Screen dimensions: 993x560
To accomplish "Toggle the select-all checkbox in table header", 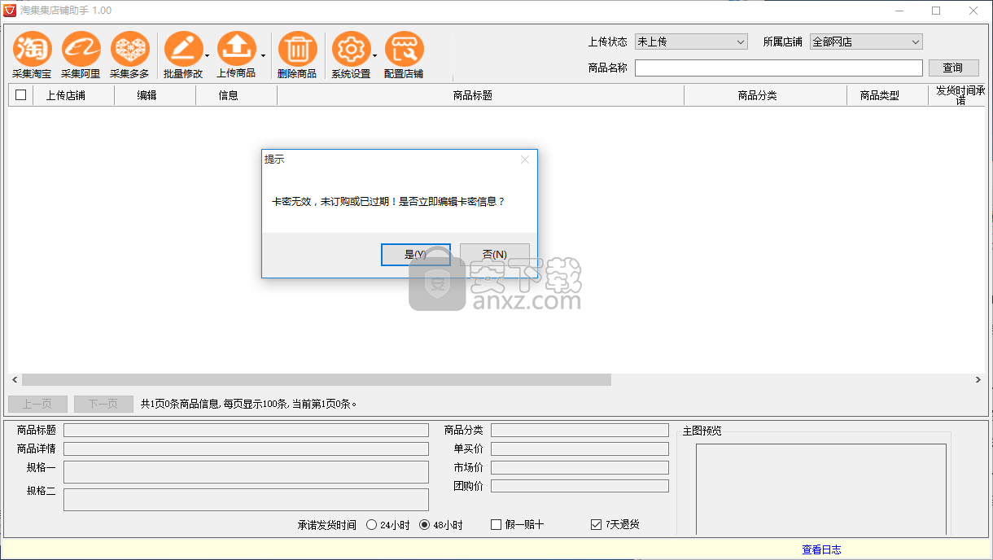I will (21, 94).
